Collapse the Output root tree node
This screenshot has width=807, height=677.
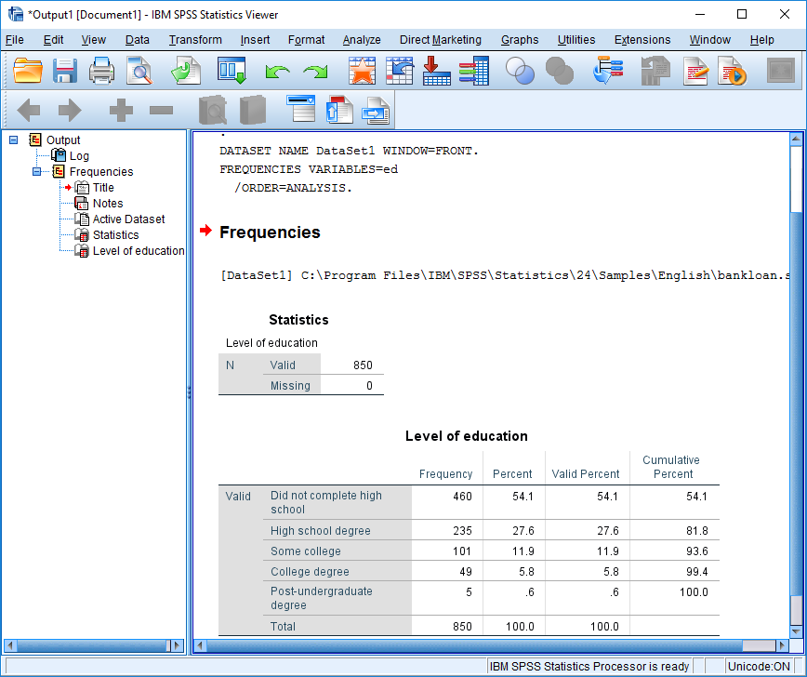(14, 140)
